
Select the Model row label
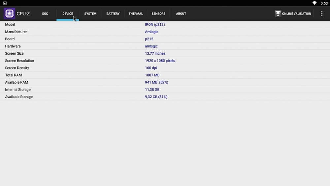click(10, 24)
